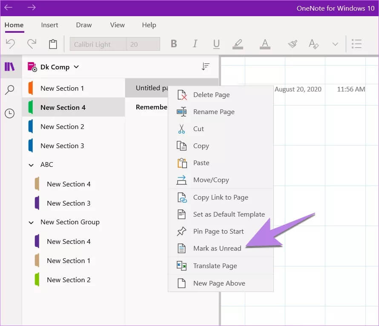The image size is (379, 326).
Task: Select the Format Painter brush icon
Action: pyautogui.click(x=292, y=44)
